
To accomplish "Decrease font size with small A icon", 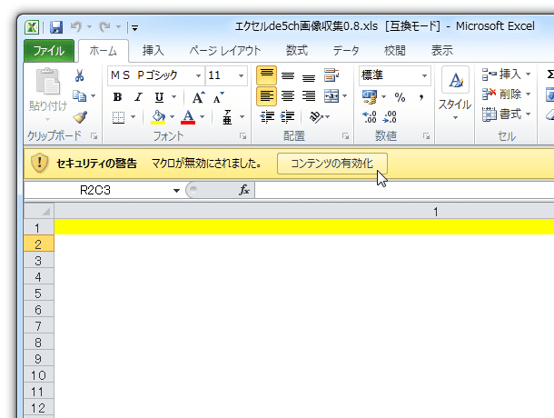I will (x=218, y=97).
